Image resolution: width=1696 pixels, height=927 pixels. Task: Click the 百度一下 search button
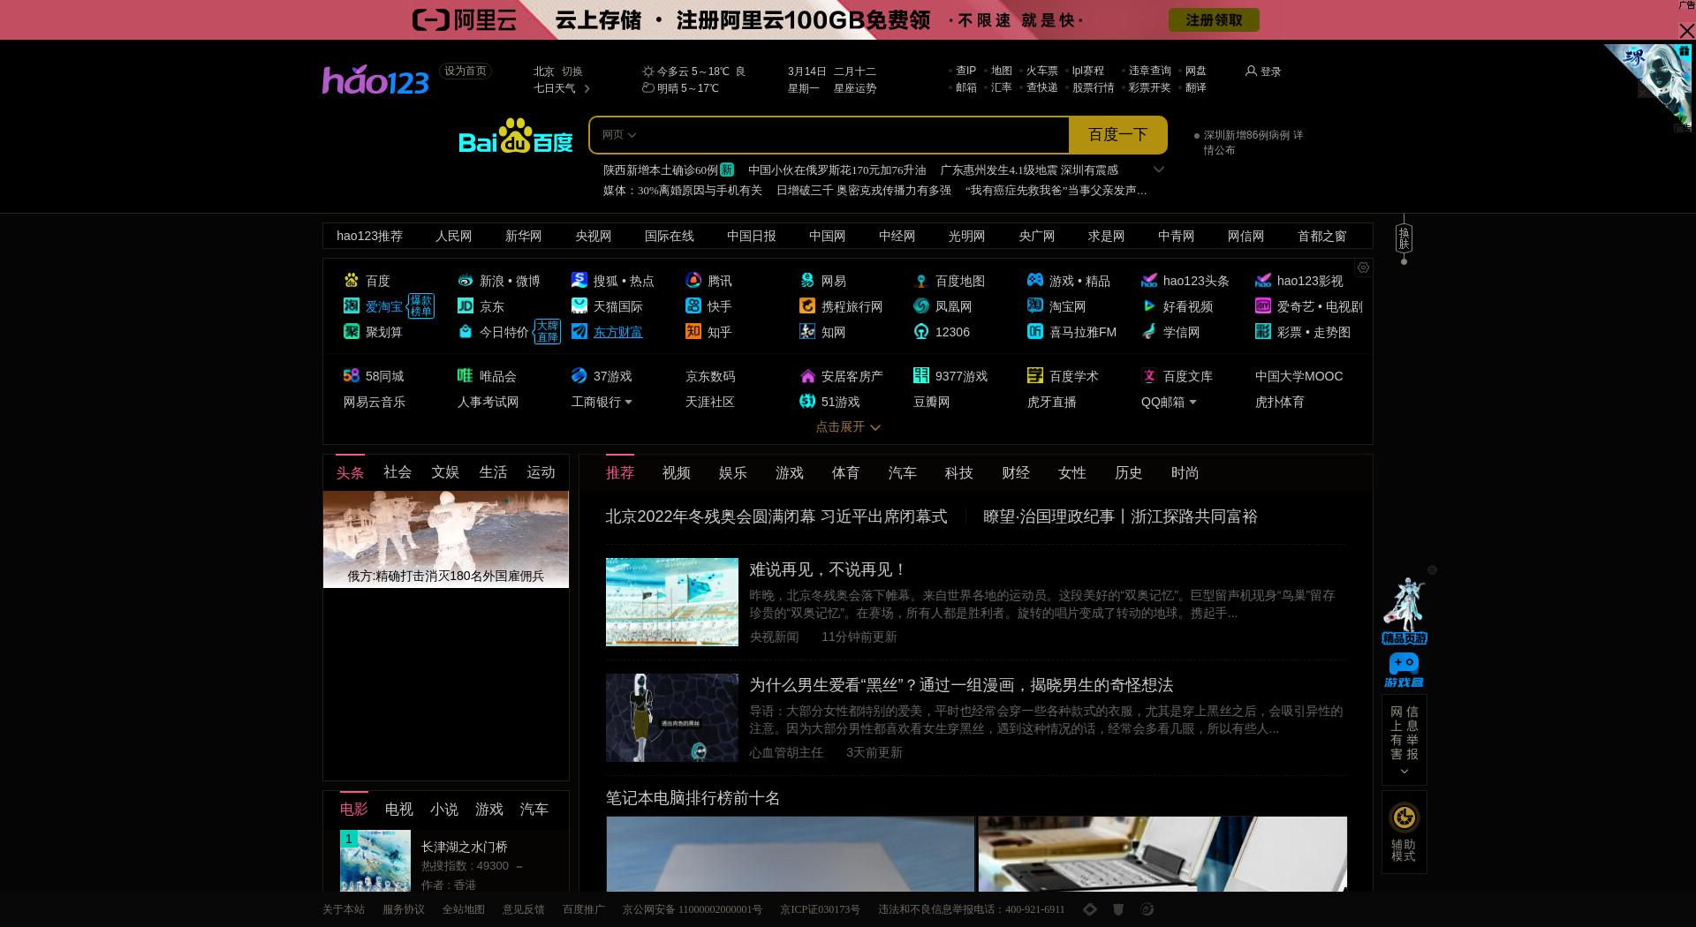point(1118,135)
